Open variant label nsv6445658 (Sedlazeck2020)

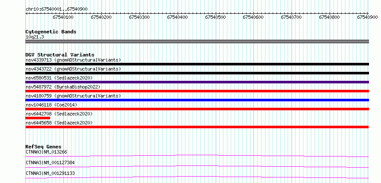coord(59,123)
